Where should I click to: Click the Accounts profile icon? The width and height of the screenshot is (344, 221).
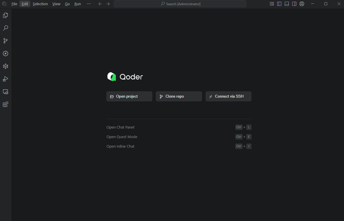(x=302, y=4)
